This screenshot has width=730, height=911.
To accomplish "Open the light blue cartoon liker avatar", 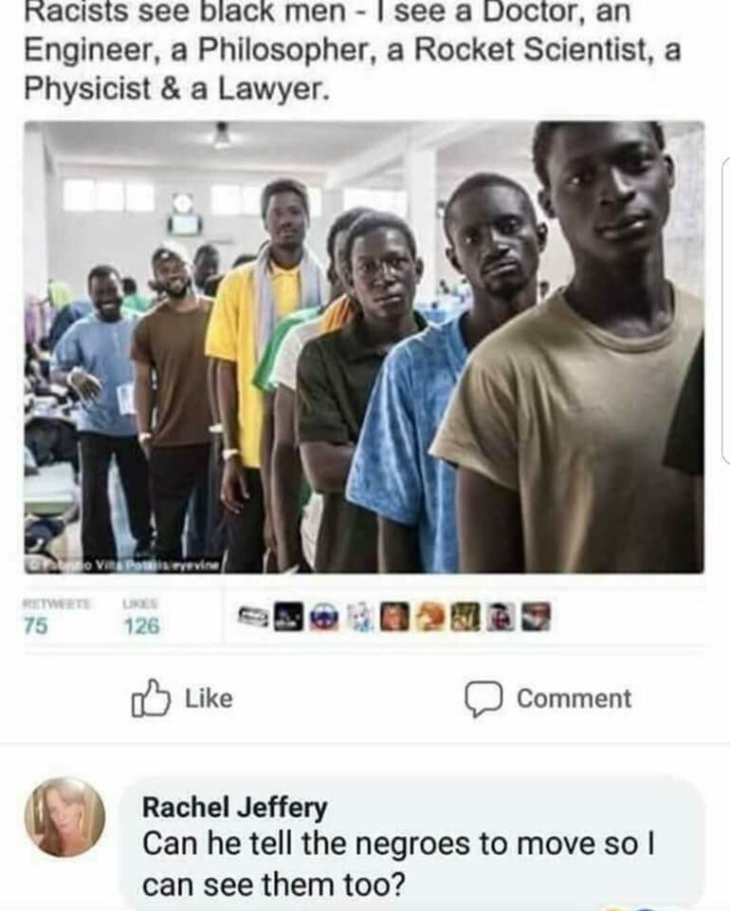I will (359, 617).
